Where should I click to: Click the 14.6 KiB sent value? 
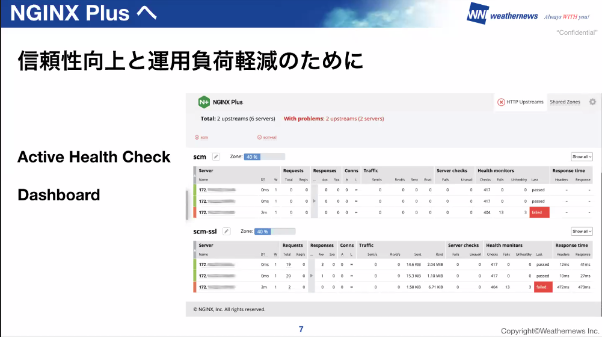tap(414, 264)
